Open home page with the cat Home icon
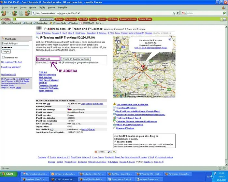Screen dimensions: 228x182 [27, 13]
